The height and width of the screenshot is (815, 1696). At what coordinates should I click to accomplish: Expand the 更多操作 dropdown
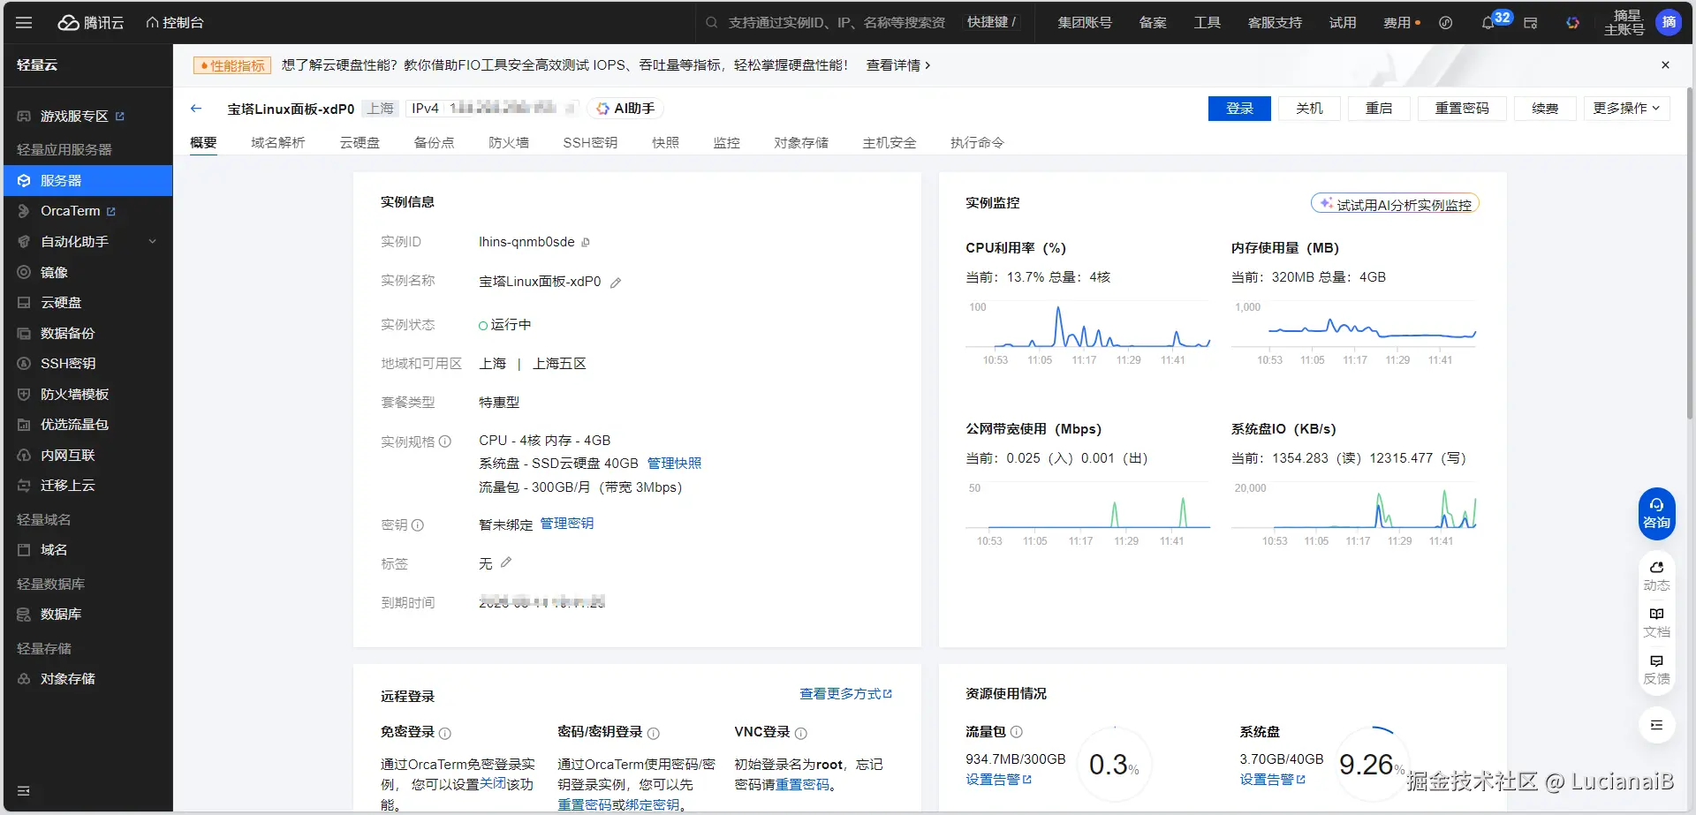(x=1626, y=109)
